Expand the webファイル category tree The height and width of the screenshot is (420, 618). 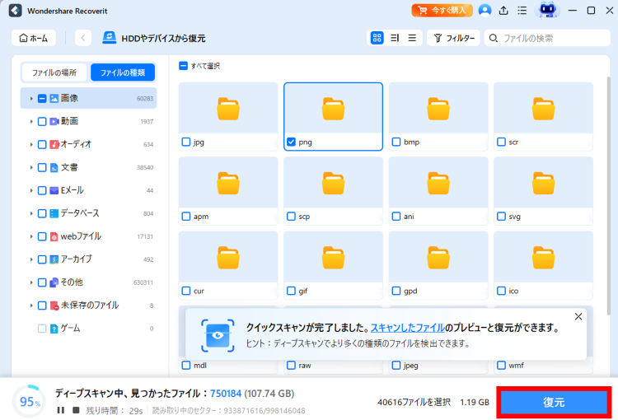pos(31,236)
